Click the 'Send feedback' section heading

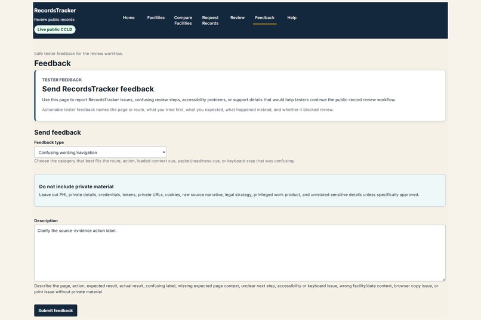pos(57,133)
